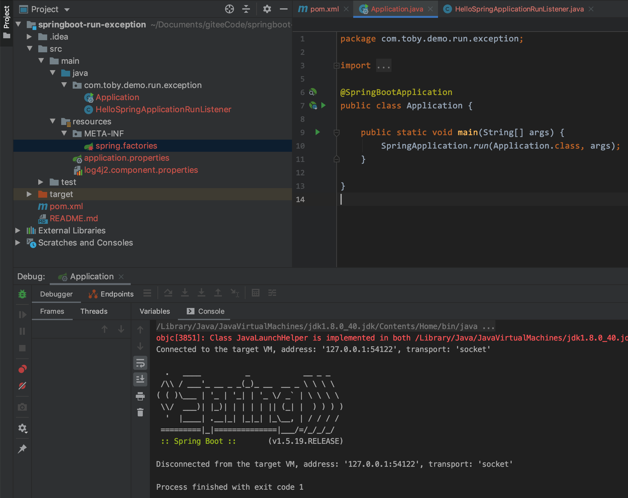This screenshot has height=498, width=628.
Task: Collapse springboot-run-exception root node
Action: (x=18, y=24)
